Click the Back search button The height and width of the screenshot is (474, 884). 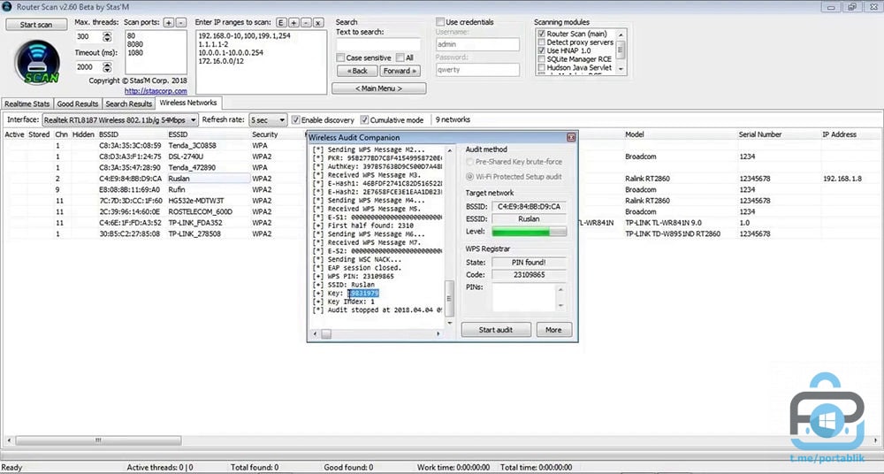click(357, 71)
